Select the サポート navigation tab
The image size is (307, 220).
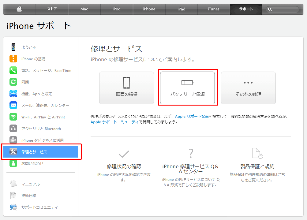click(246, 9)
